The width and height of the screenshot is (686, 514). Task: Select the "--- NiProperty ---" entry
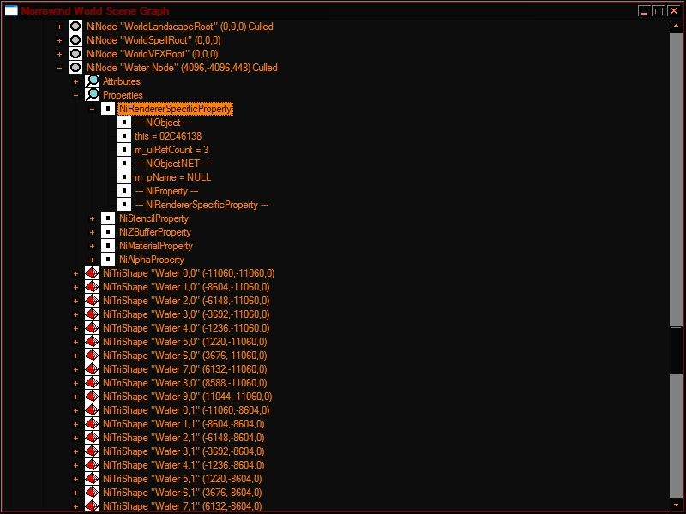point(166,190)
